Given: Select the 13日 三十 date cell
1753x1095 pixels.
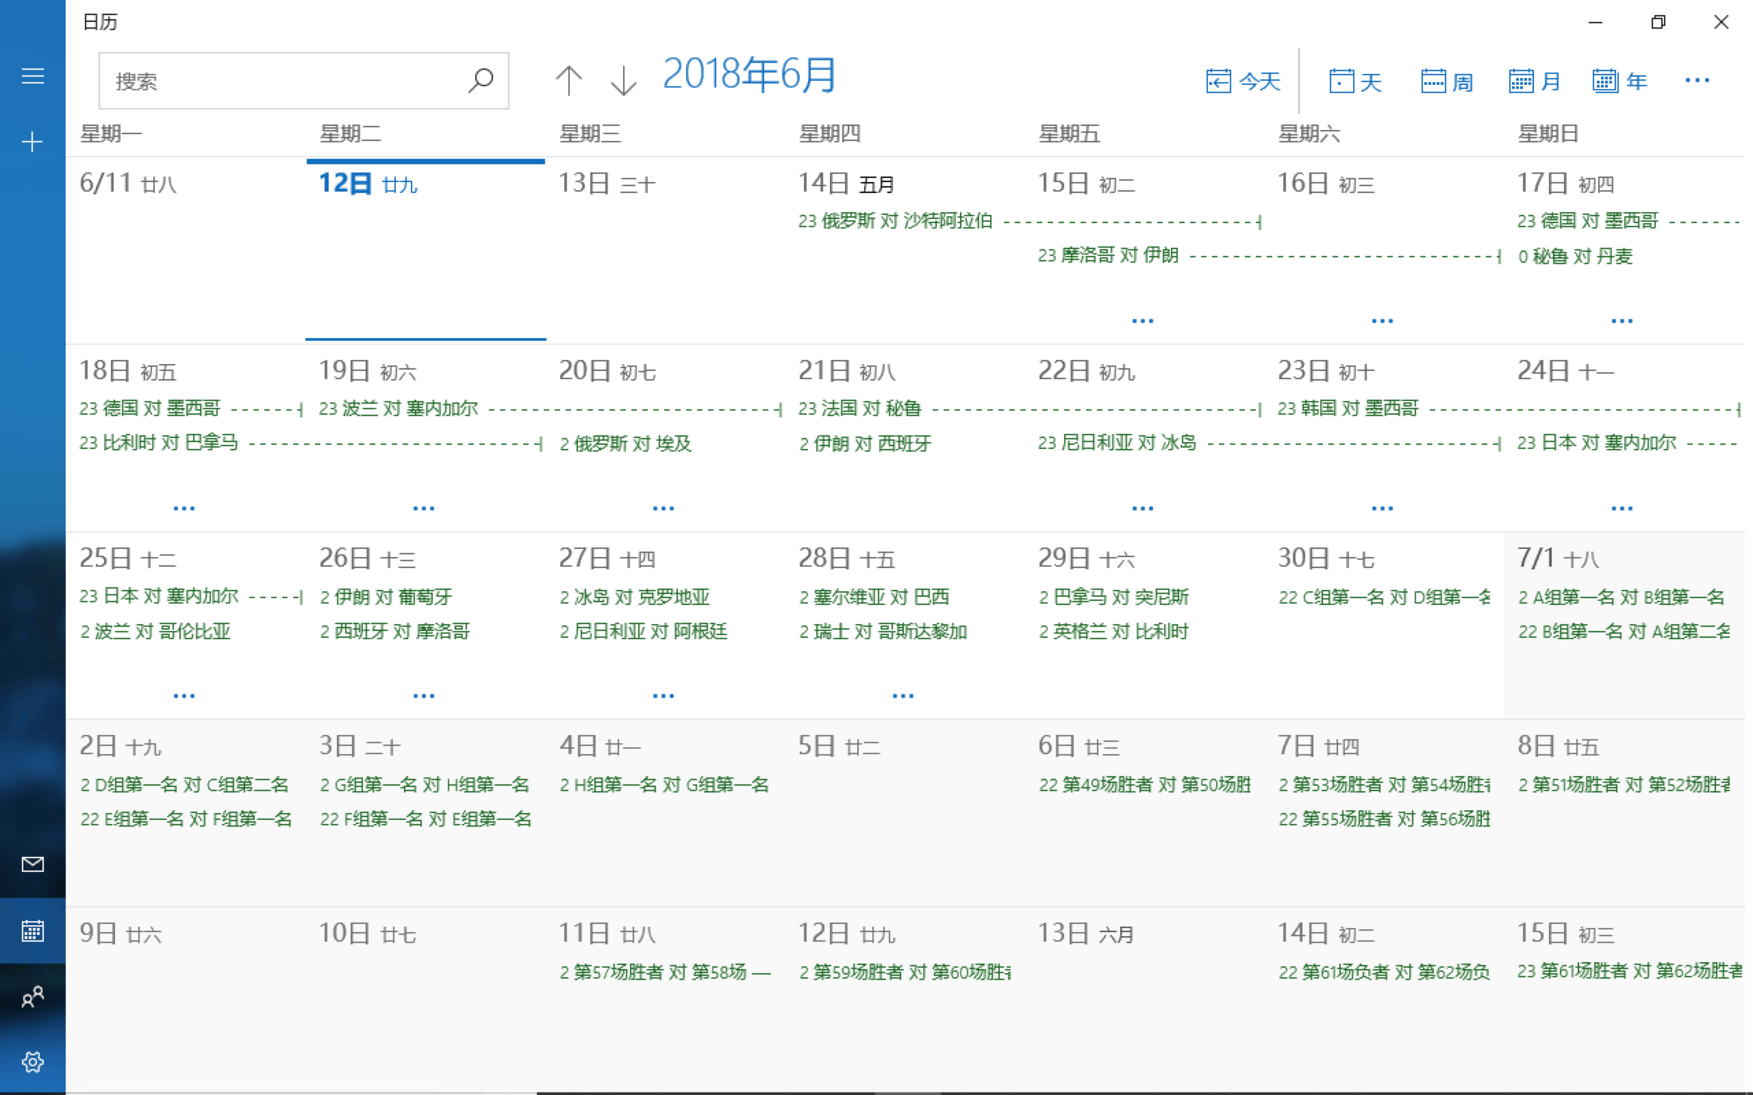Looking at the screenshot, I should pos(665,250).
